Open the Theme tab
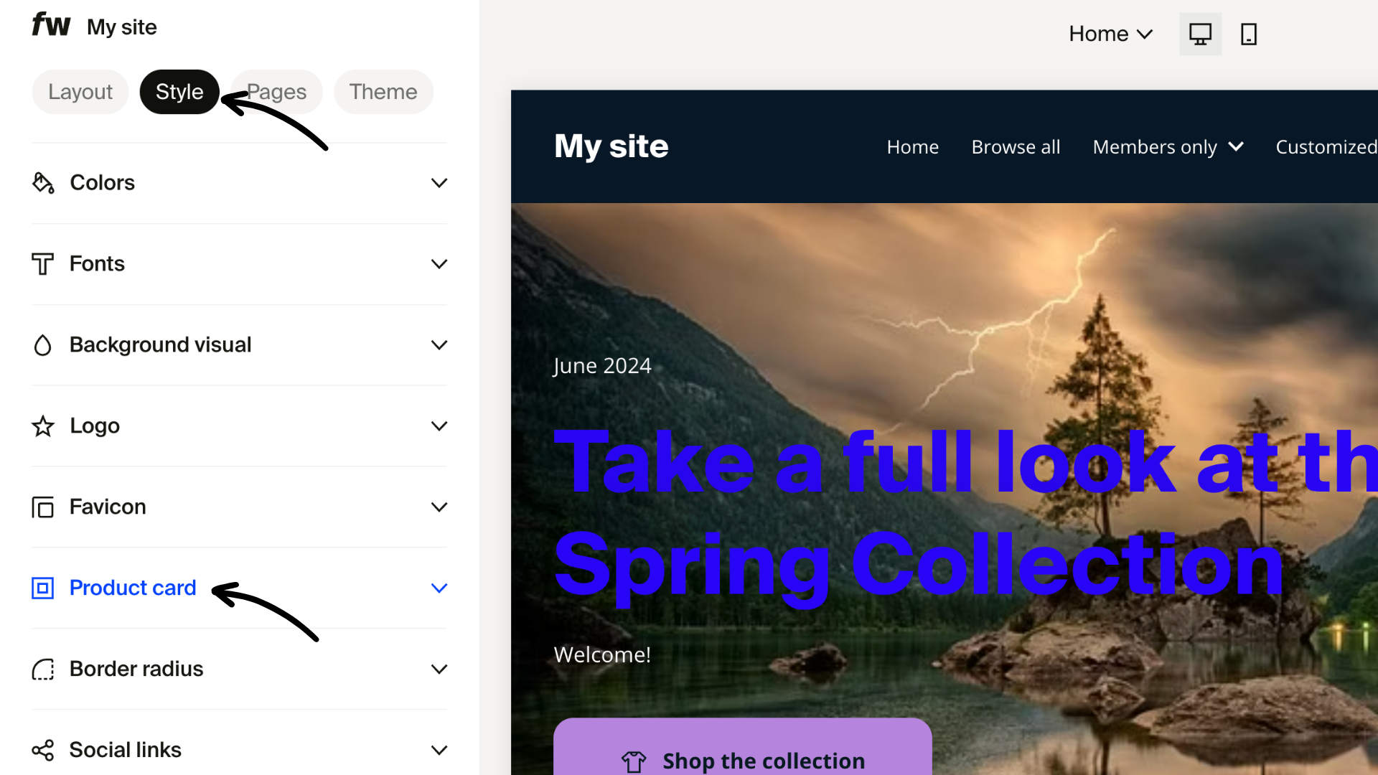The image size is (1378, 775). pos(383,92)
